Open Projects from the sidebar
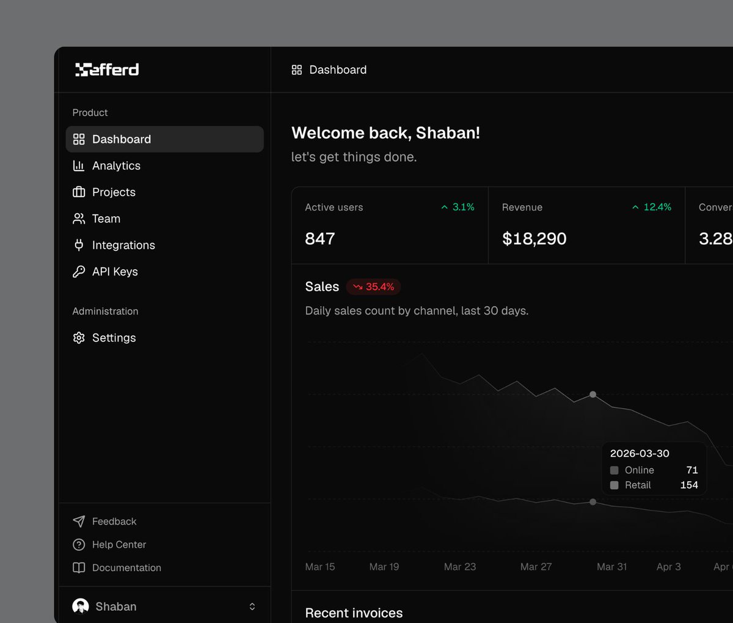The height and width of the screenshot is (623, 733). [x=165, y=192]
